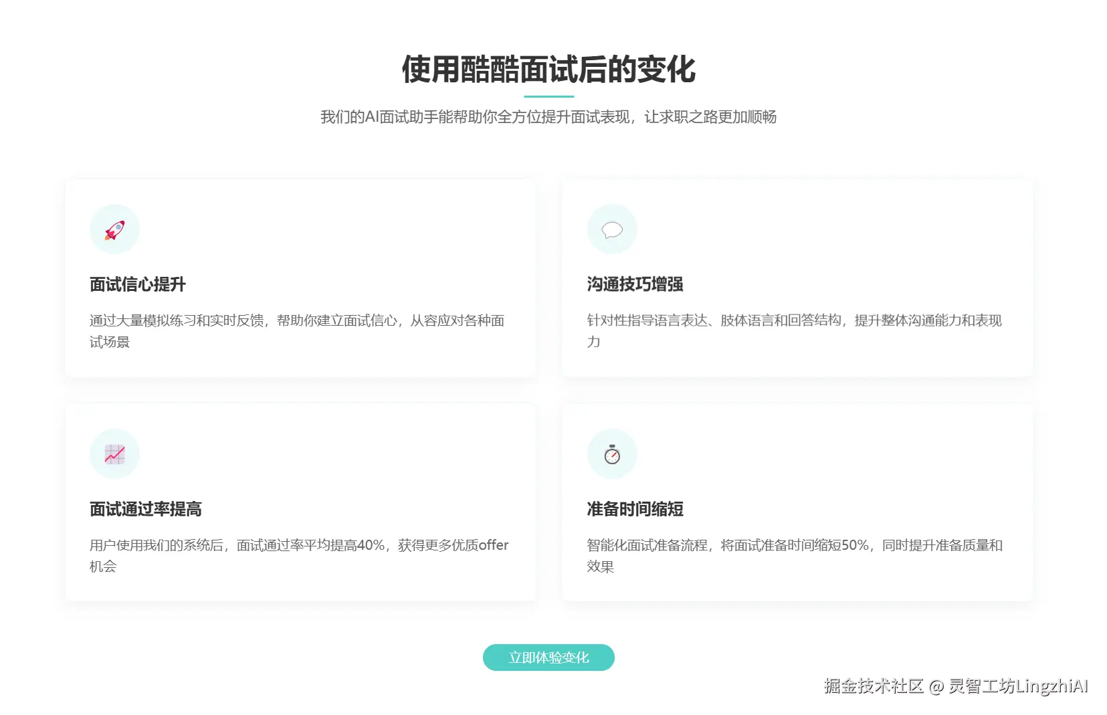Click the graph icon in the bottom-left card
This screenshot has height=715, width=1107.
click(x=114, y=453)
